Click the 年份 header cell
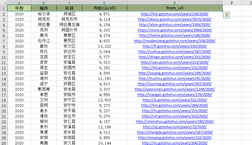 point(19,8)
